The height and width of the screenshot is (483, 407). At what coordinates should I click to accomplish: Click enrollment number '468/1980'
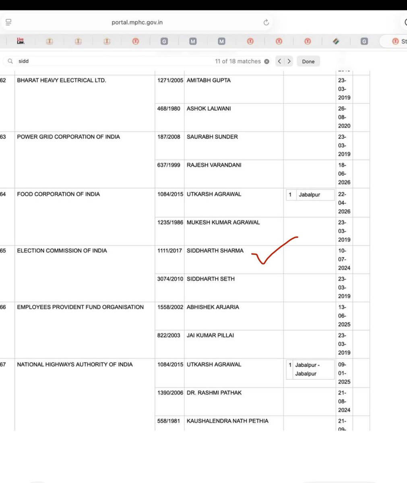click(169, 109)
